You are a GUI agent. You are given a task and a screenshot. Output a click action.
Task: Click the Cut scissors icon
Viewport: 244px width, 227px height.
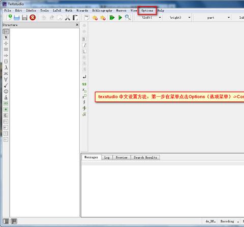point(68,18)
